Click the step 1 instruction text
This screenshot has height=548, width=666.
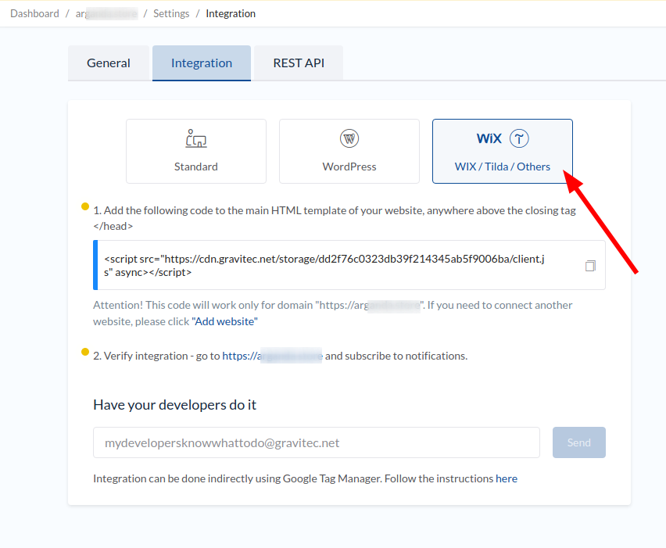pos(335,218)
